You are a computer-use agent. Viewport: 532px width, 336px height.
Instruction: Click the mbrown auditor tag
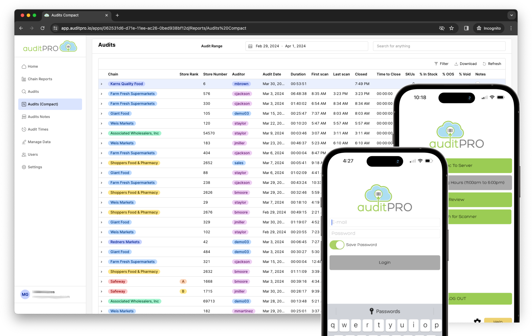(241, 84)
